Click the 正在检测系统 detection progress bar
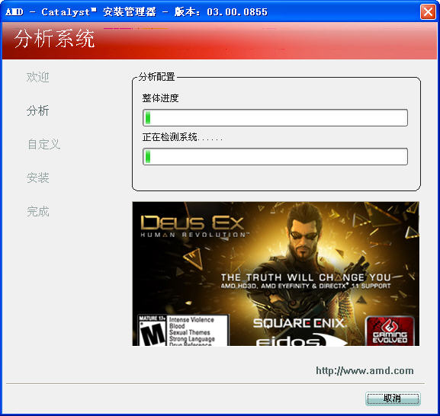This screenshot has height=416, width=440. [275, 157]
